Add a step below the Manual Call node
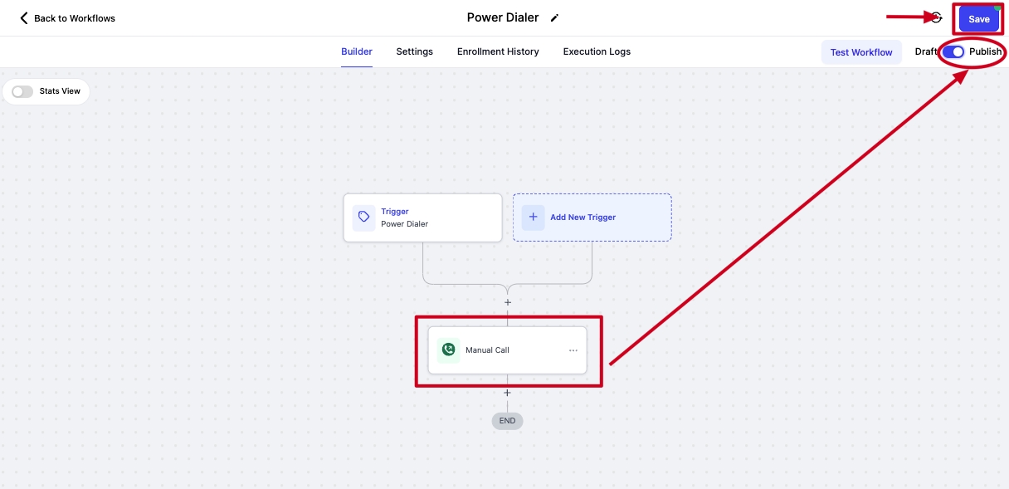 coord(508,393)
